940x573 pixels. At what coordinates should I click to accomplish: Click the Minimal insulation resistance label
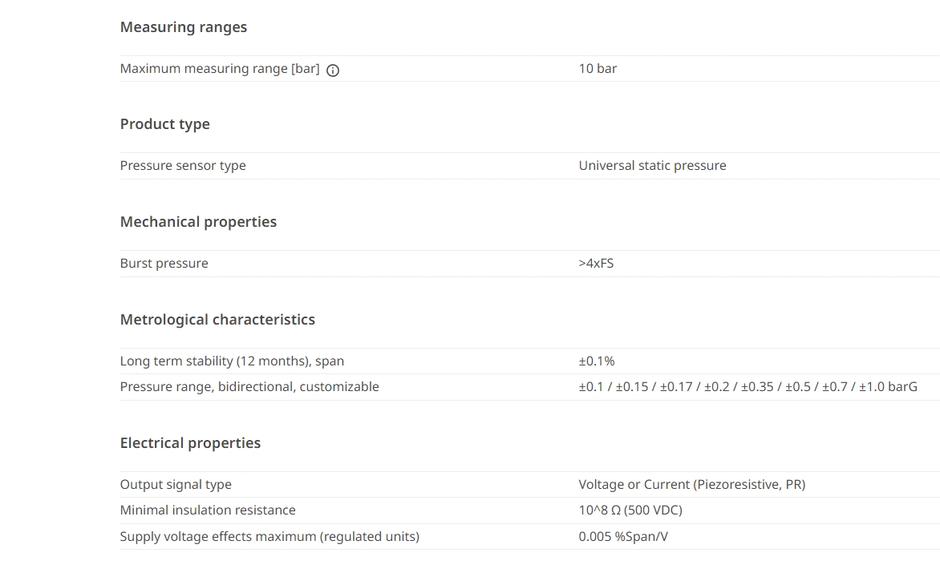tap(208, 510)
